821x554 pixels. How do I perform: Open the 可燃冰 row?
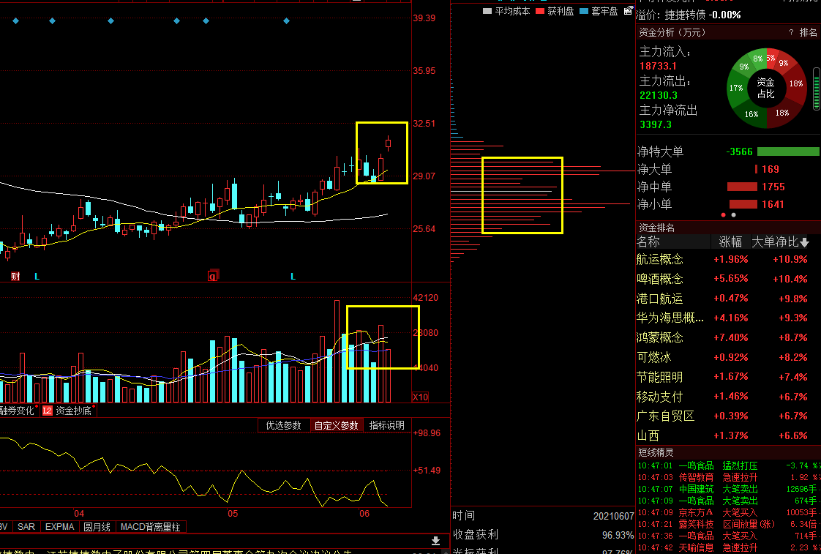[728, 358]
